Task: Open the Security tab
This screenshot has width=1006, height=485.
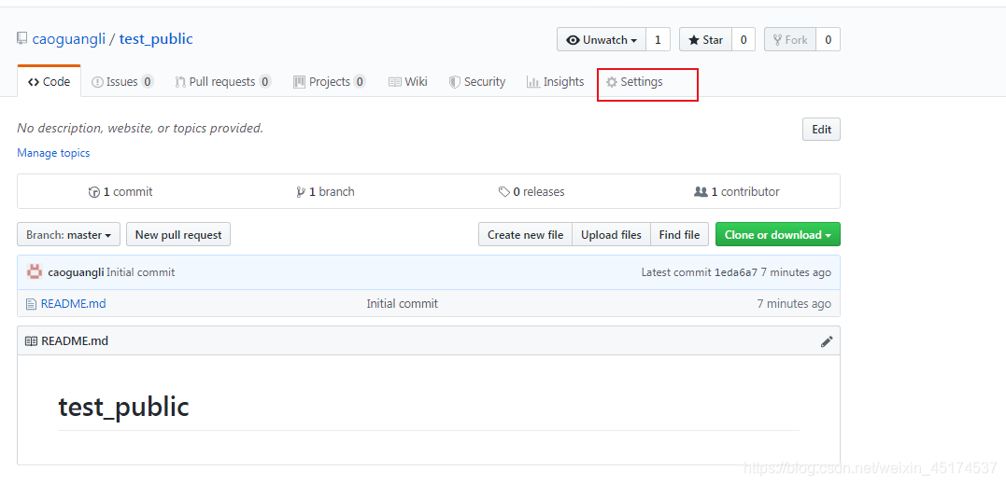Action: point(477,82)
